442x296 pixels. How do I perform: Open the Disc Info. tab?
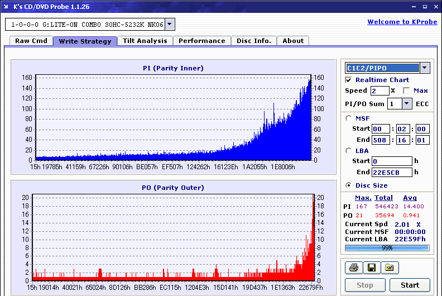point(254,41)
